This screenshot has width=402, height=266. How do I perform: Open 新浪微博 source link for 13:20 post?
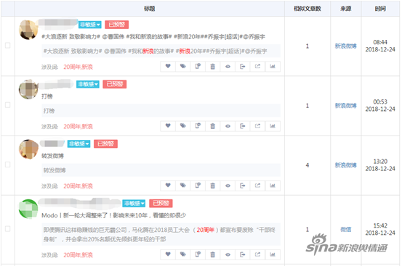coord(345,165)
